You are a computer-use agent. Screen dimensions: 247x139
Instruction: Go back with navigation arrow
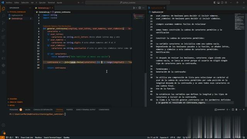pos(79,3)
